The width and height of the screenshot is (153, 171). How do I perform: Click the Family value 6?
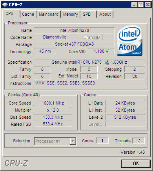pos(42,69)
